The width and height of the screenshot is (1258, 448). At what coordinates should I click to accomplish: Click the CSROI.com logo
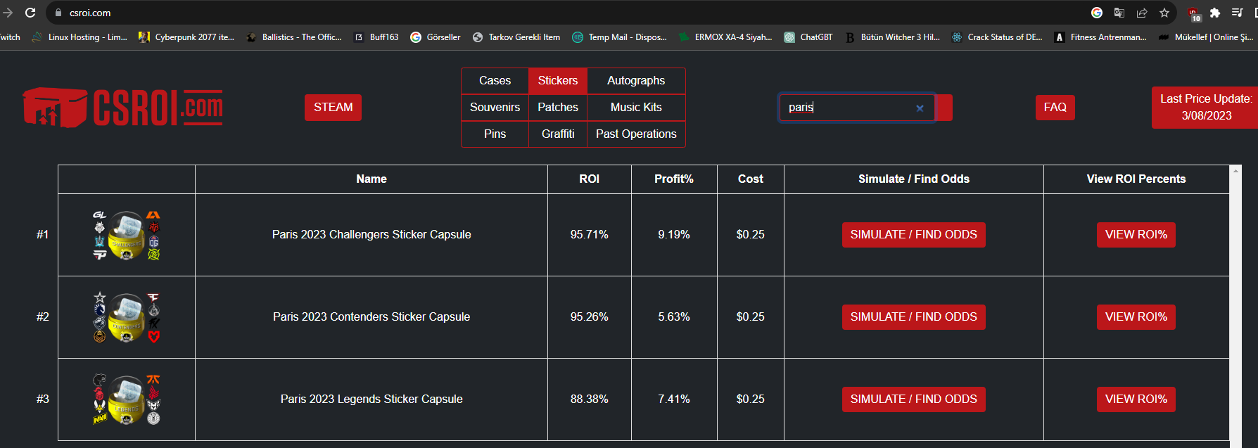[x=123, y=108]
